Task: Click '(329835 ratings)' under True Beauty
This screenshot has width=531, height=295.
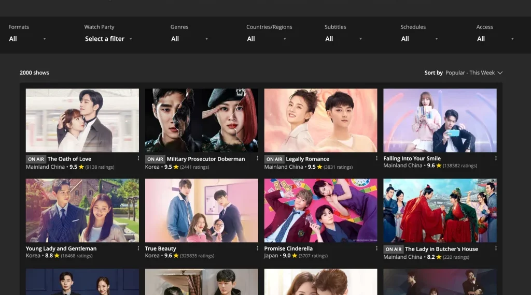Action: pyautogui.click(x=197, y=256)
